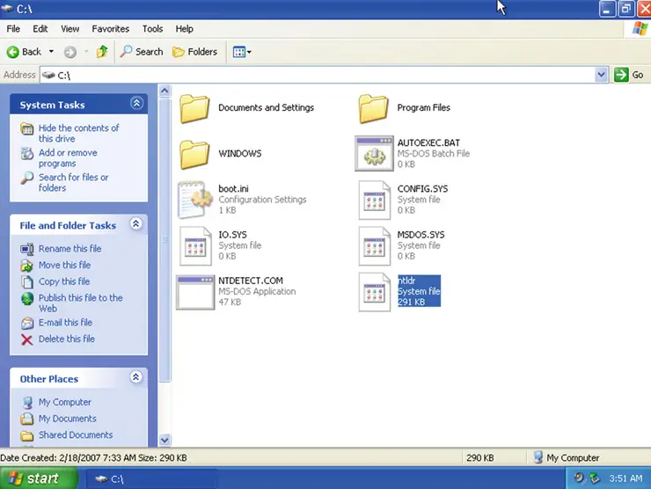Select the MSDOS.SYS file icon
This screenshot has width=651, height=489.
pyautogui.click(x=373, y=245)
